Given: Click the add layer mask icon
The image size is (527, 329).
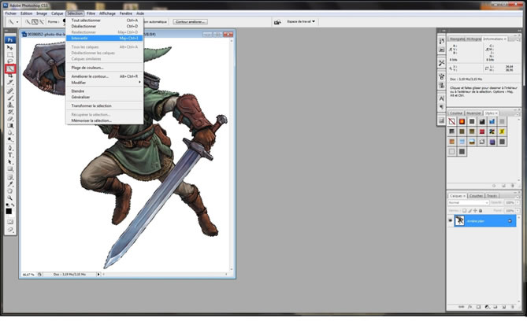Looking at the screenshot, I should coord(479,307).
